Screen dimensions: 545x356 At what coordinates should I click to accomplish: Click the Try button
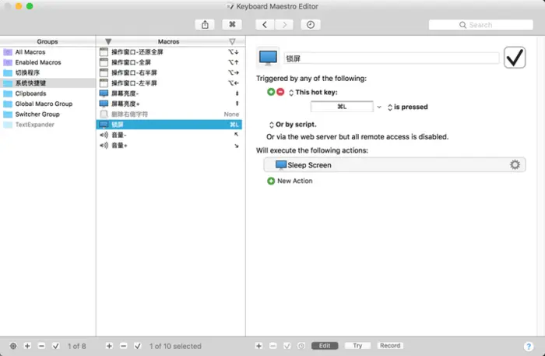click(x=357, y=346)
